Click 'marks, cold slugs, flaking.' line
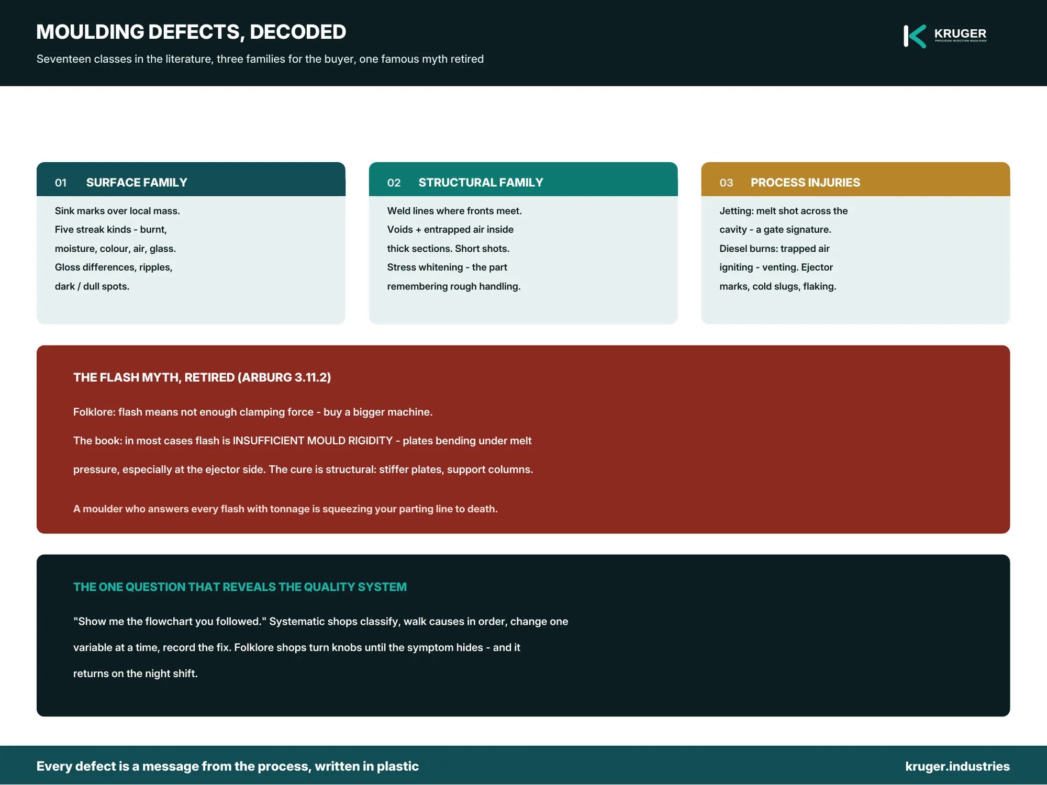1047x785 pixels. [777, 286]
